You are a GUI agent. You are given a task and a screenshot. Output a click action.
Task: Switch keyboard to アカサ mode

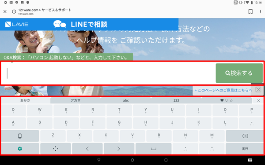76,100
